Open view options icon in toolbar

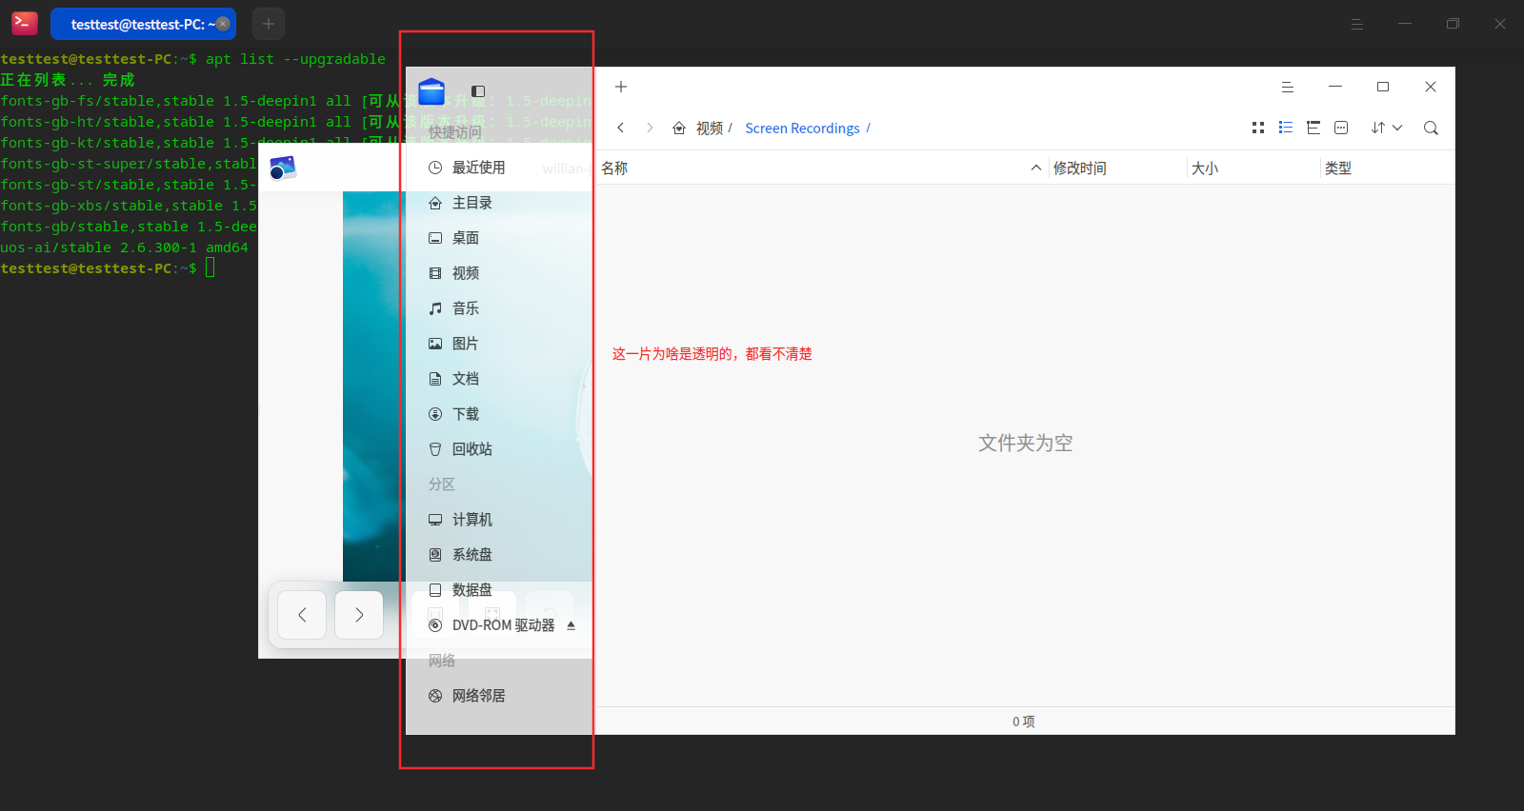pos(1341,128)
